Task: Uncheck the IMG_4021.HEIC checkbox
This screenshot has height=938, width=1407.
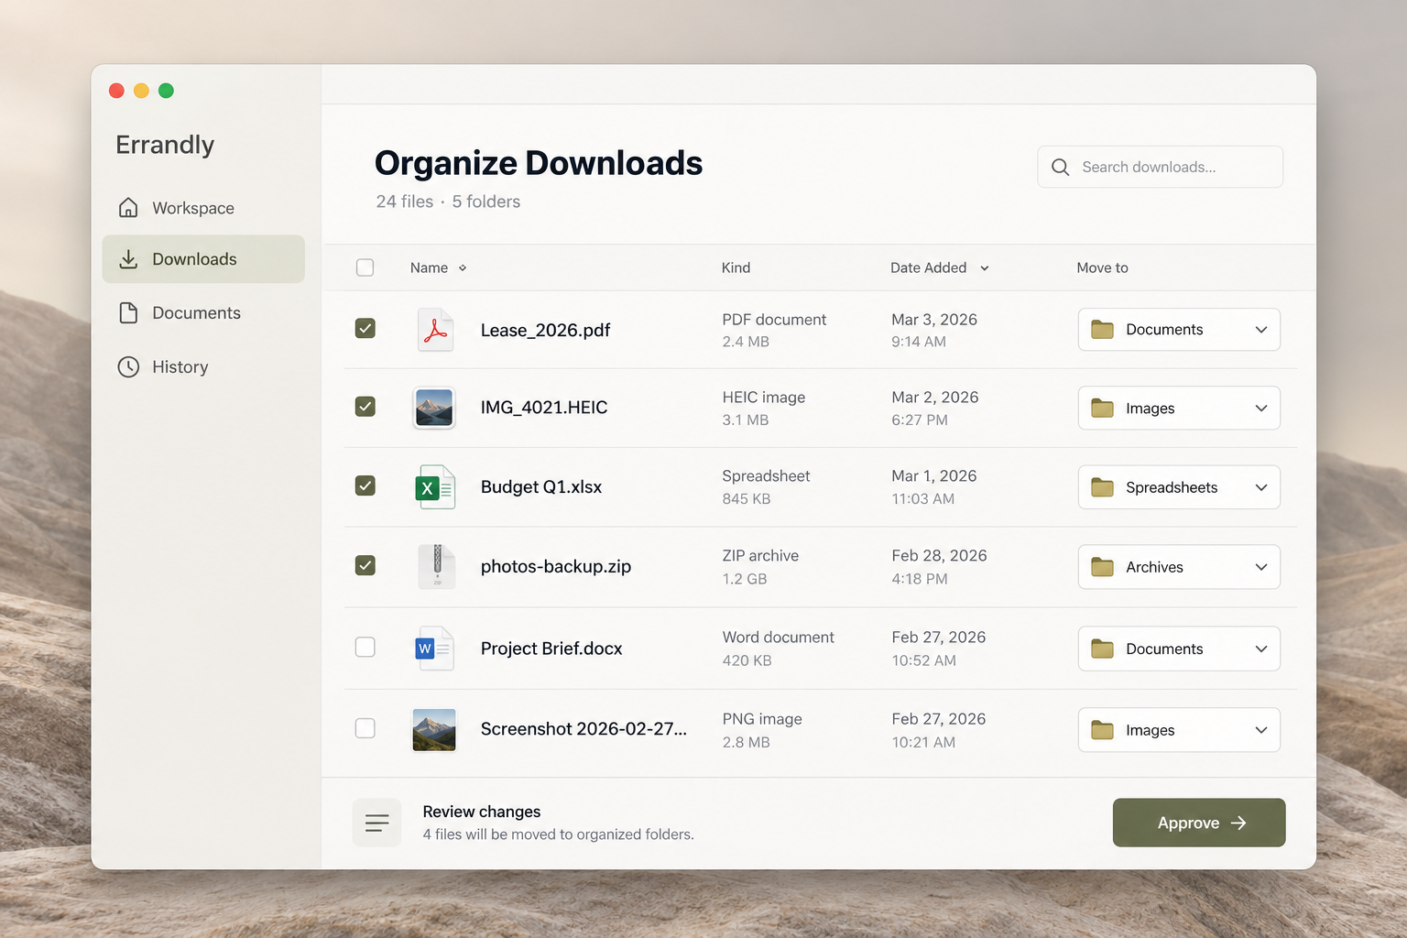Action: pyautogui.click(x=365, y=406)
